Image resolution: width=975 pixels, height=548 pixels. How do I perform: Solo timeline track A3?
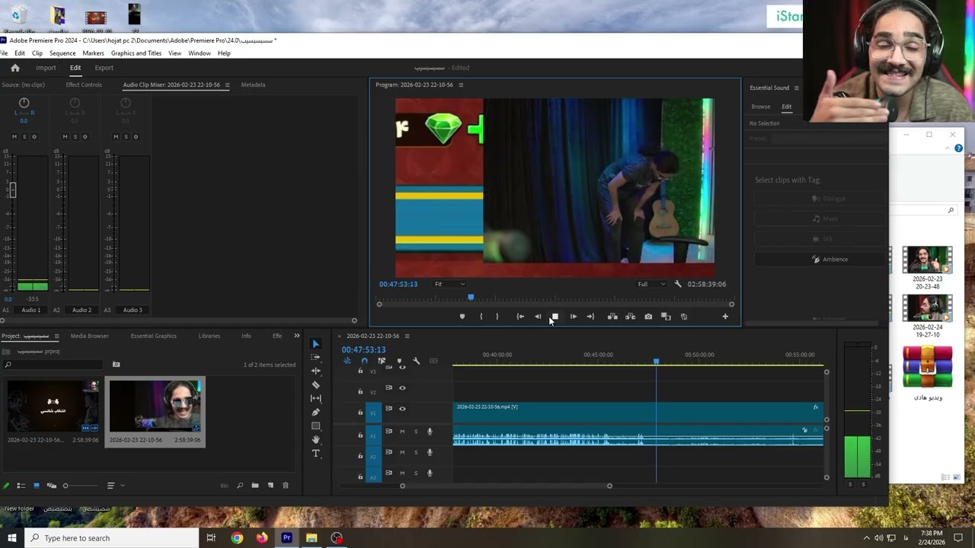click(416, 473)
